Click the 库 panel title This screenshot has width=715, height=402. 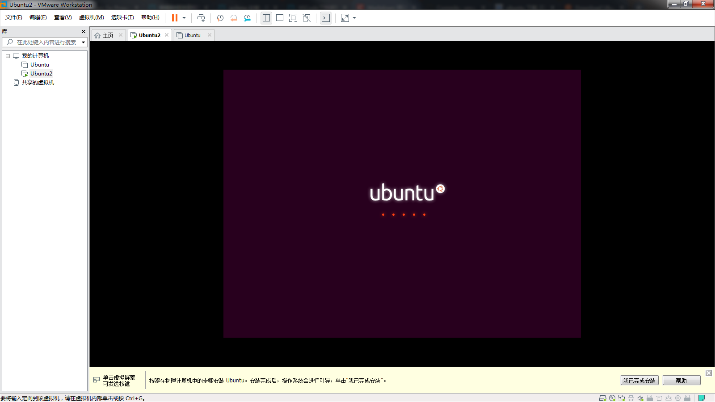[4, 32]
